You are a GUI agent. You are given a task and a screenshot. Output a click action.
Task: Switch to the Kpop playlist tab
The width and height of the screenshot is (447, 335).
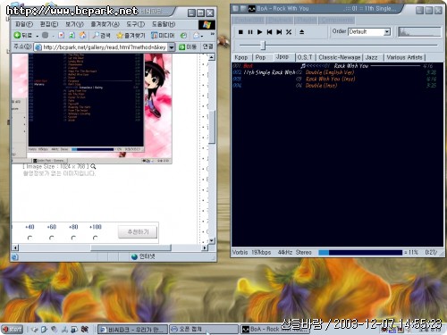point(241,57)
